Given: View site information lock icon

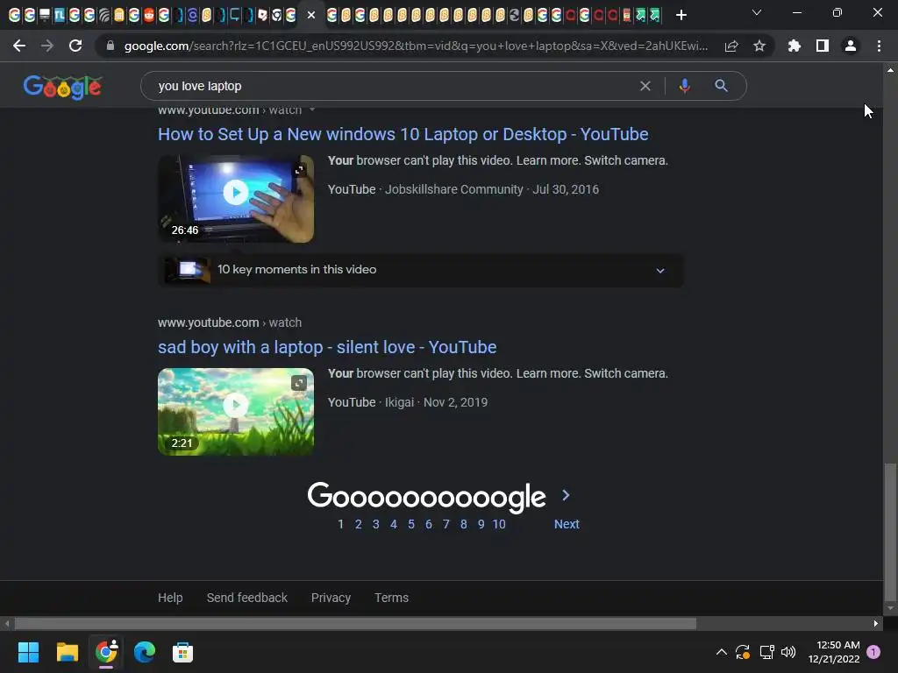Looking at the screenshot, I should 110,46.
